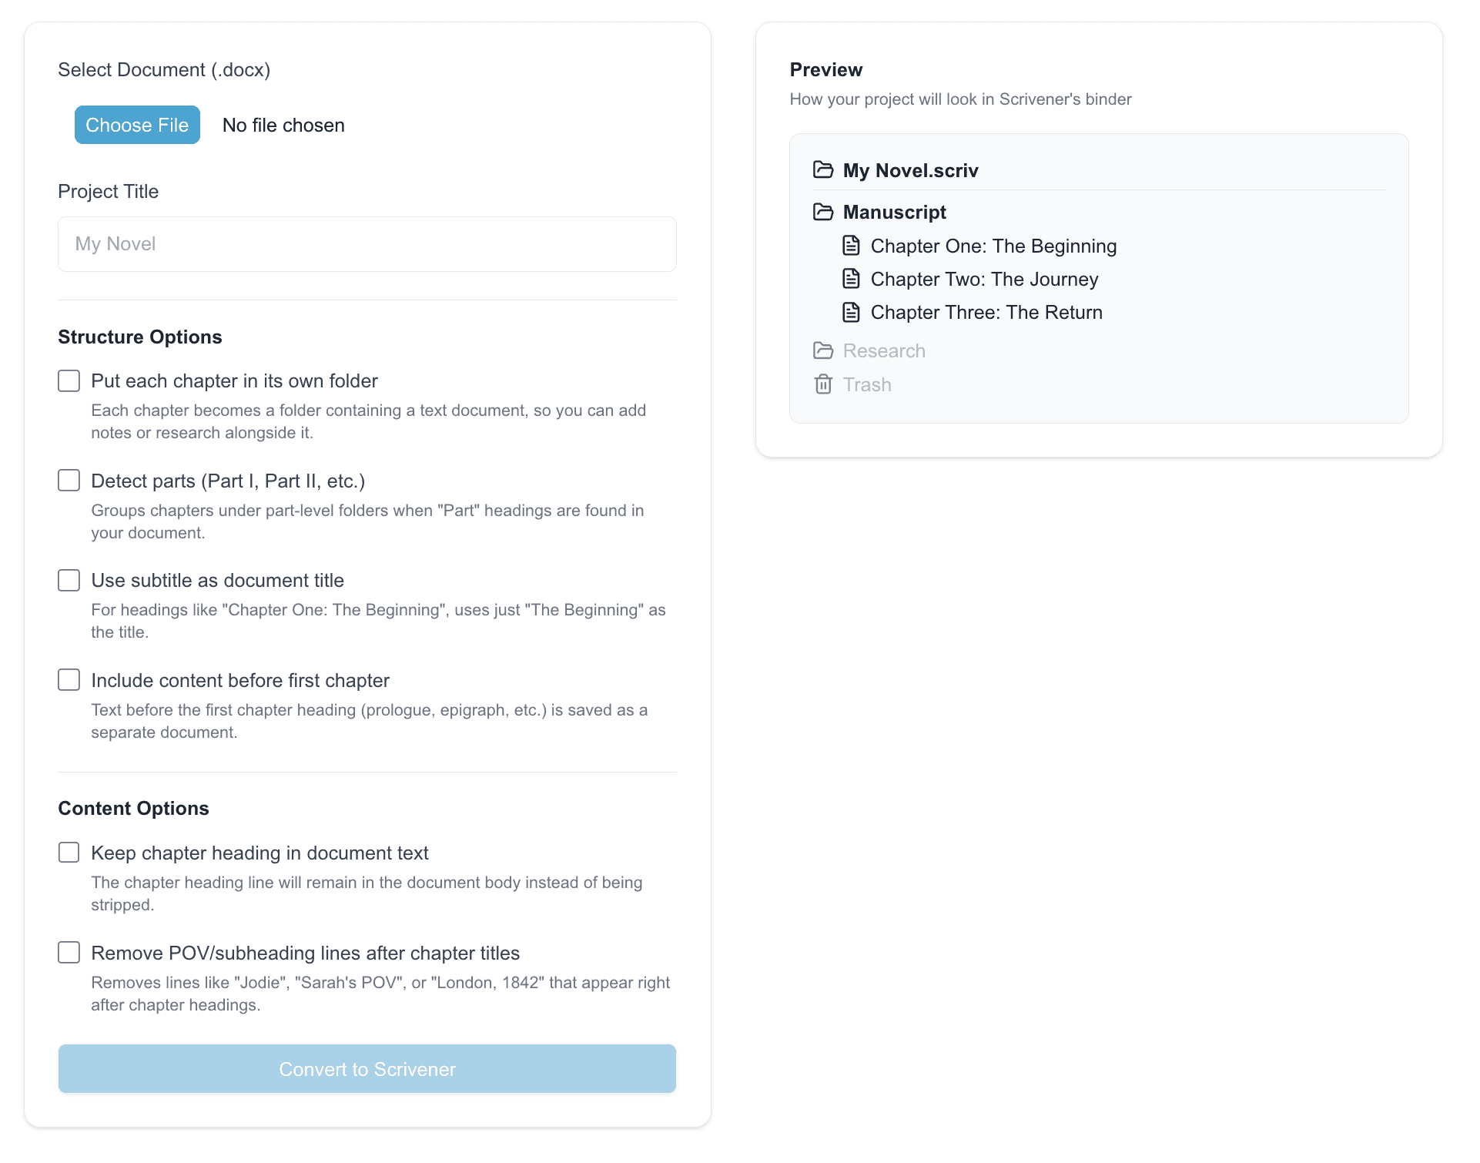Click the Research folder icon
Screen dimensions: 1480x1163
click(x=822, y=350)
